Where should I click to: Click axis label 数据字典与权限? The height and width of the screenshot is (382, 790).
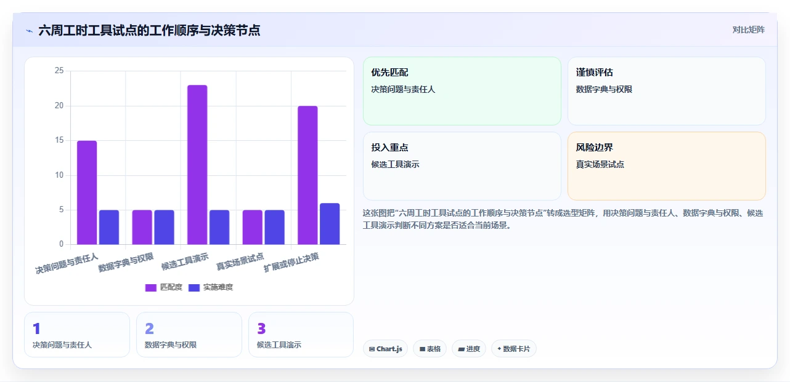pos(126,262)
